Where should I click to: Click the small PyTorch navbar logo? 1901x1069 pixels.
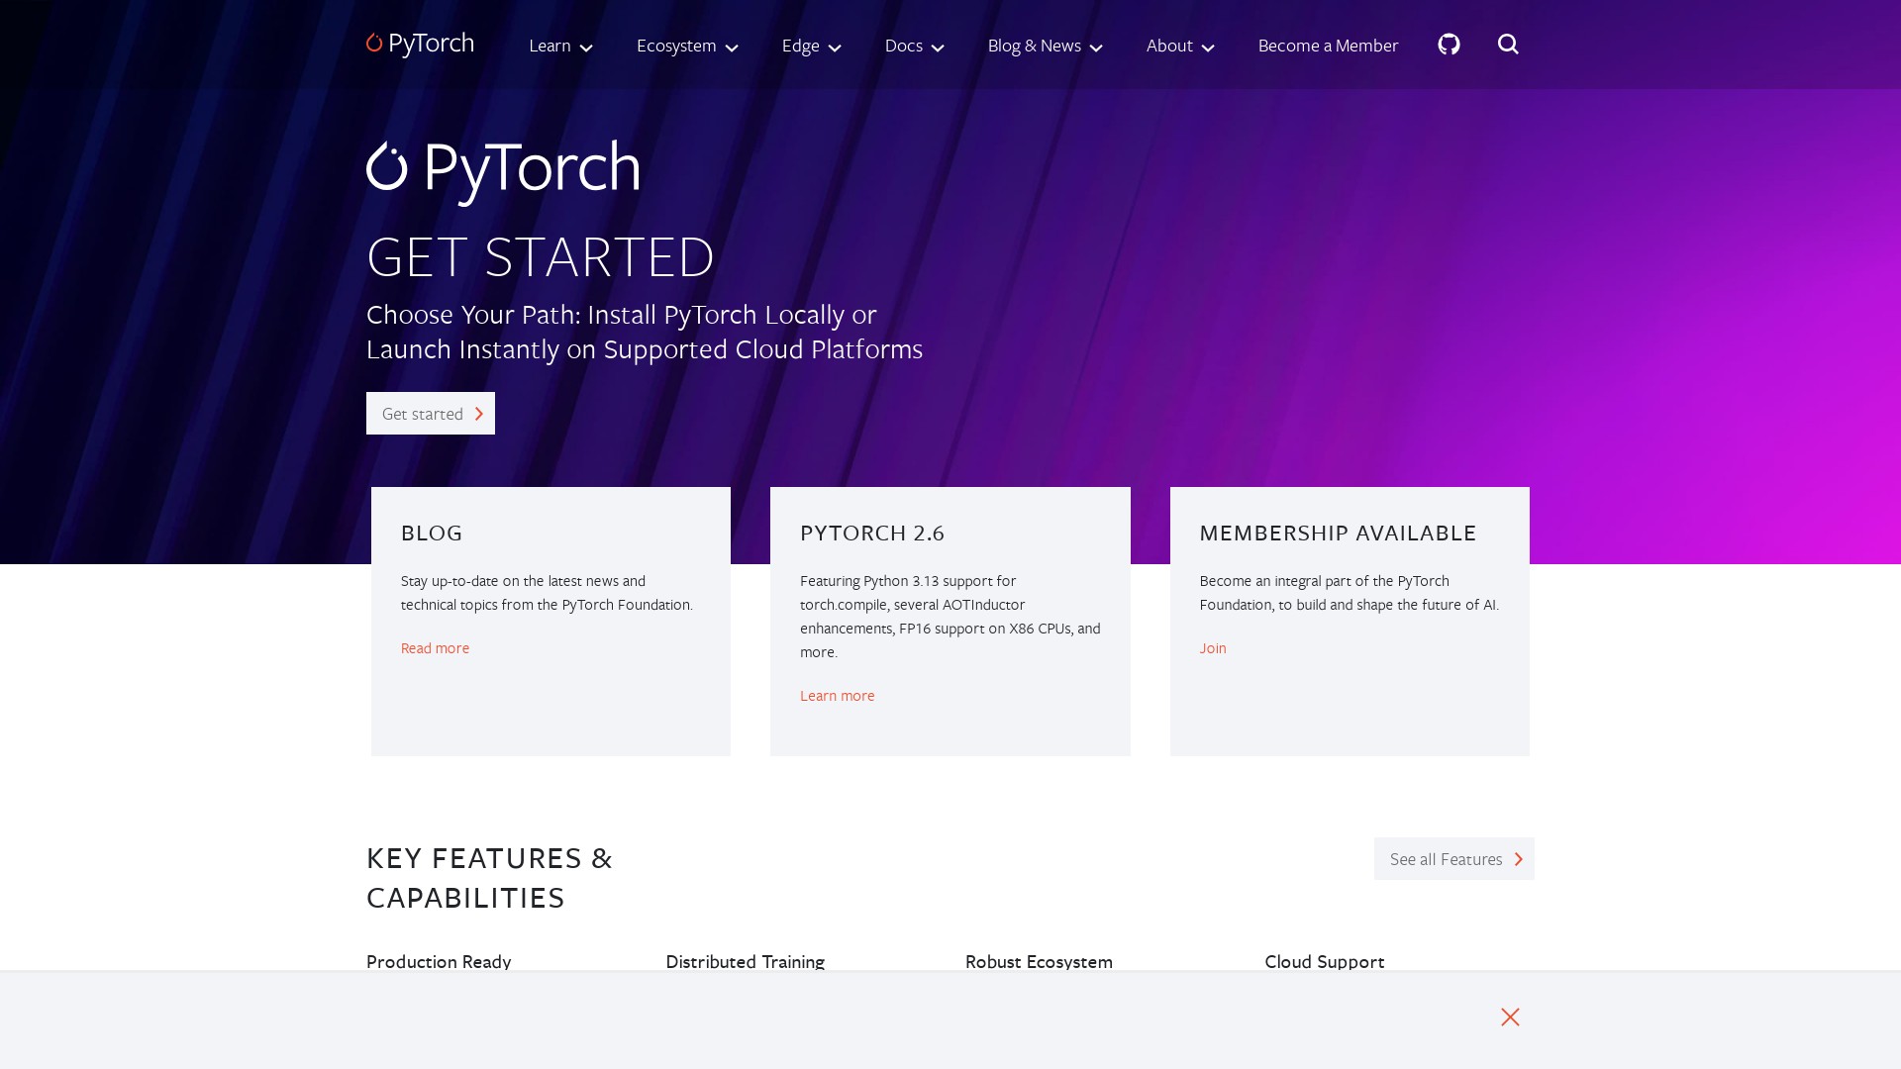[x=420, y=44]
